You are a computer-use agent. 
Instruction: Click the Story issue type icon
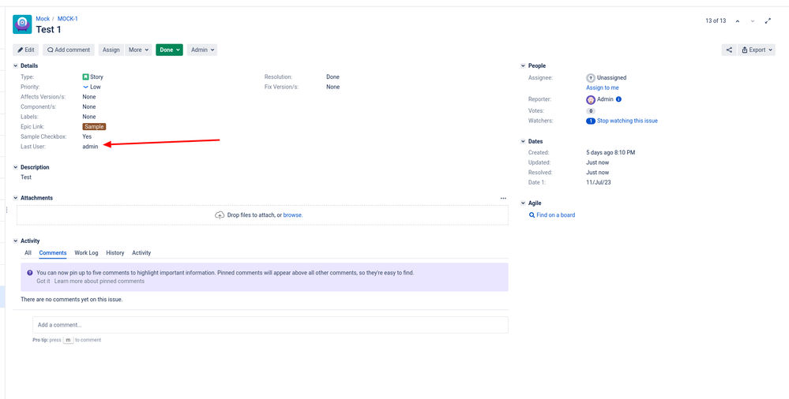(85, 77)
